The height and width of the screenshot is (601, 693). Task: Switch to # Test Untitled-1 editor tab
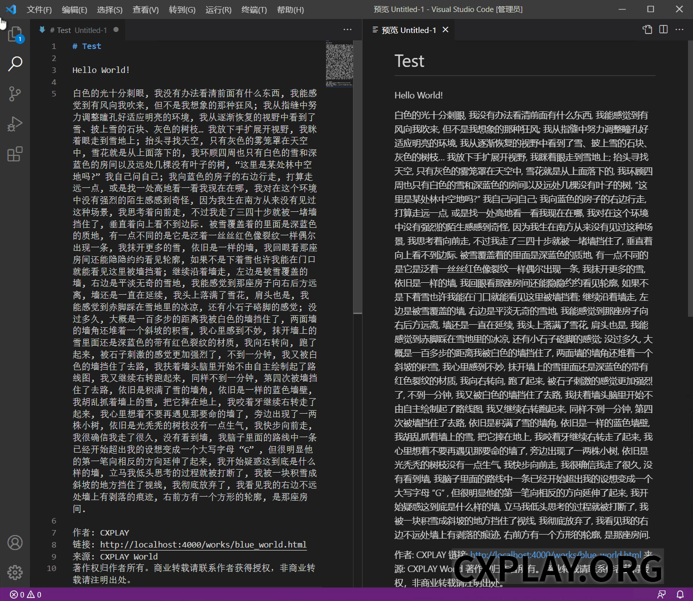77,30
